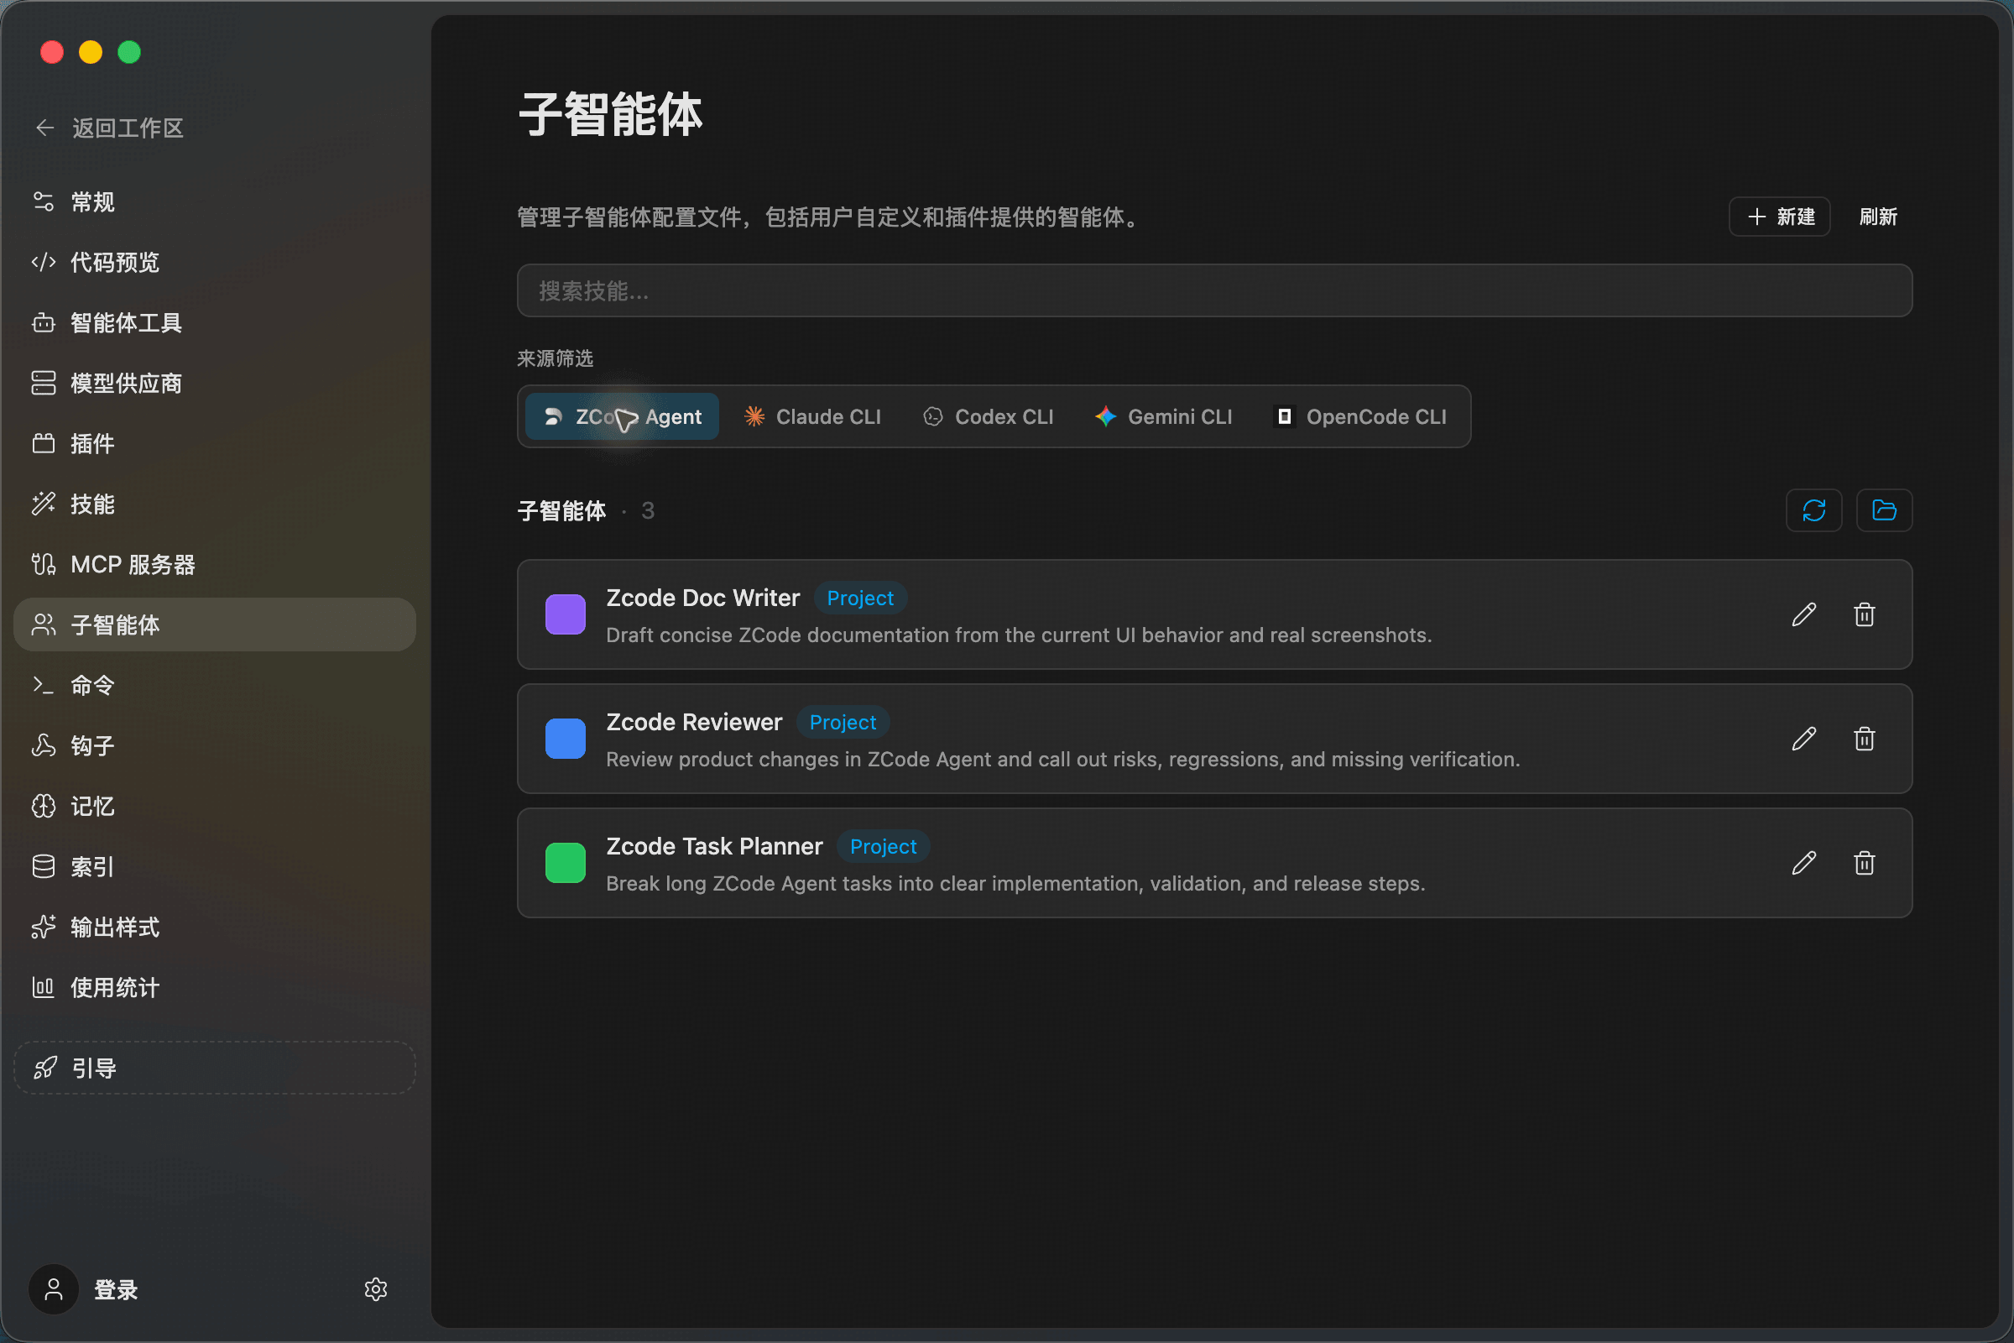Select 子智能体 users icon in sidebar

click(44, 624)
